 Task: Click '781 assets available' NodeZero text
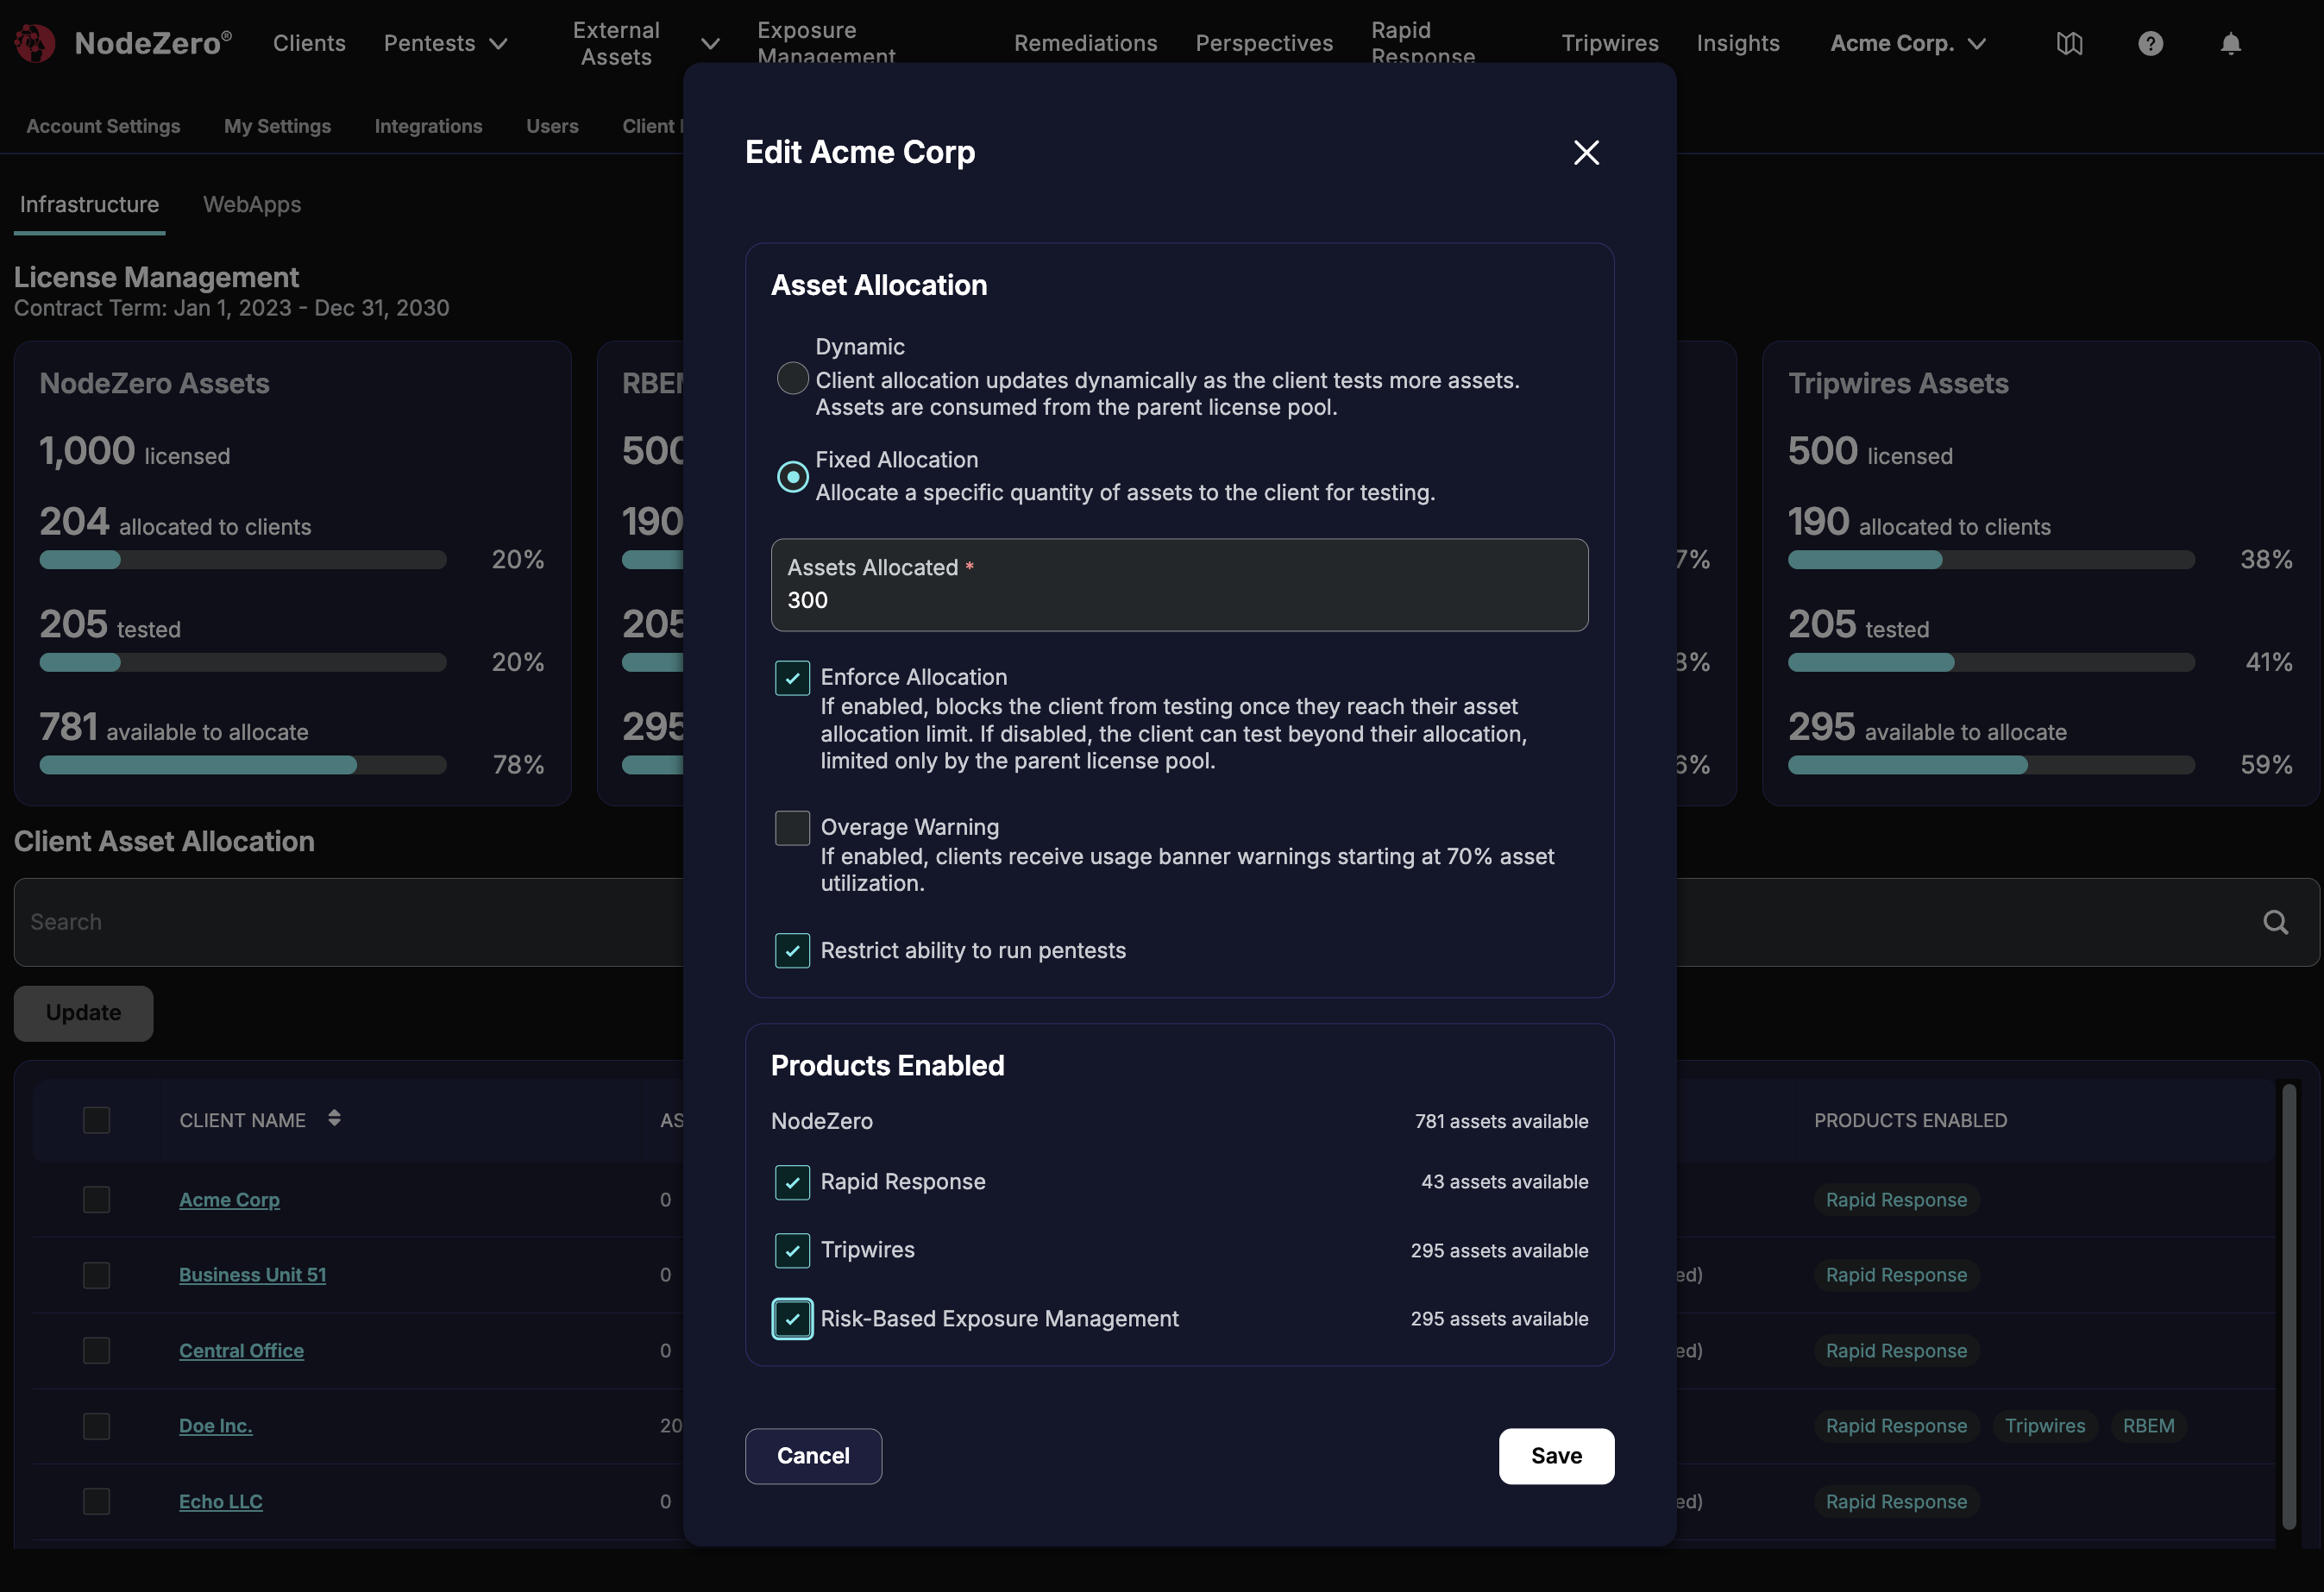1501,1121
